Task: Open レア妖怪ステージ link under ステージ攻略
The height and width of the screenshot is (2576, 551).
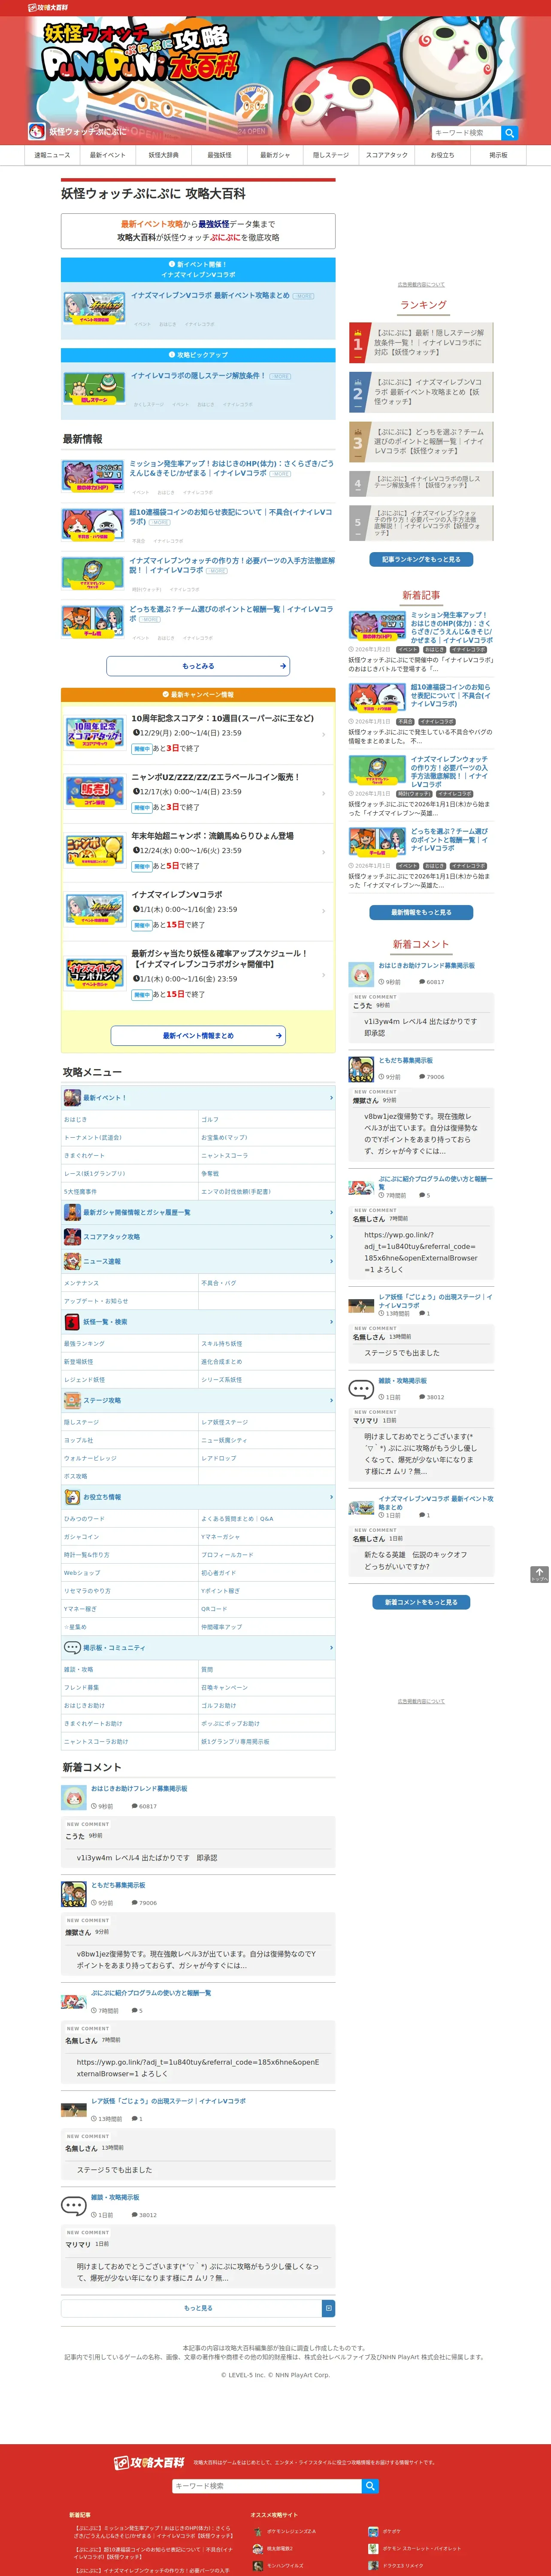Action: coord(224,1421)
